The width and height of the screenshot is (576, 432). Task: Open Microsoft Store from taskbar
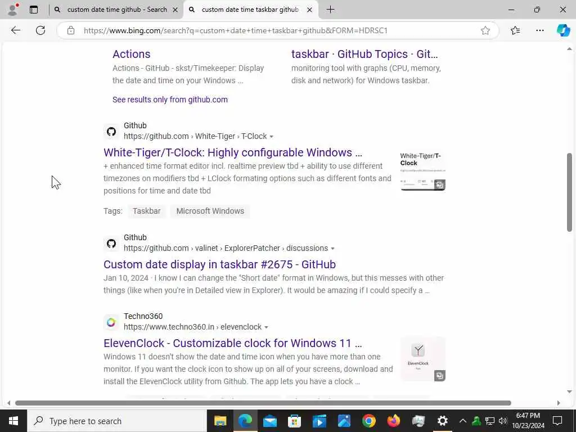point(294,421)
